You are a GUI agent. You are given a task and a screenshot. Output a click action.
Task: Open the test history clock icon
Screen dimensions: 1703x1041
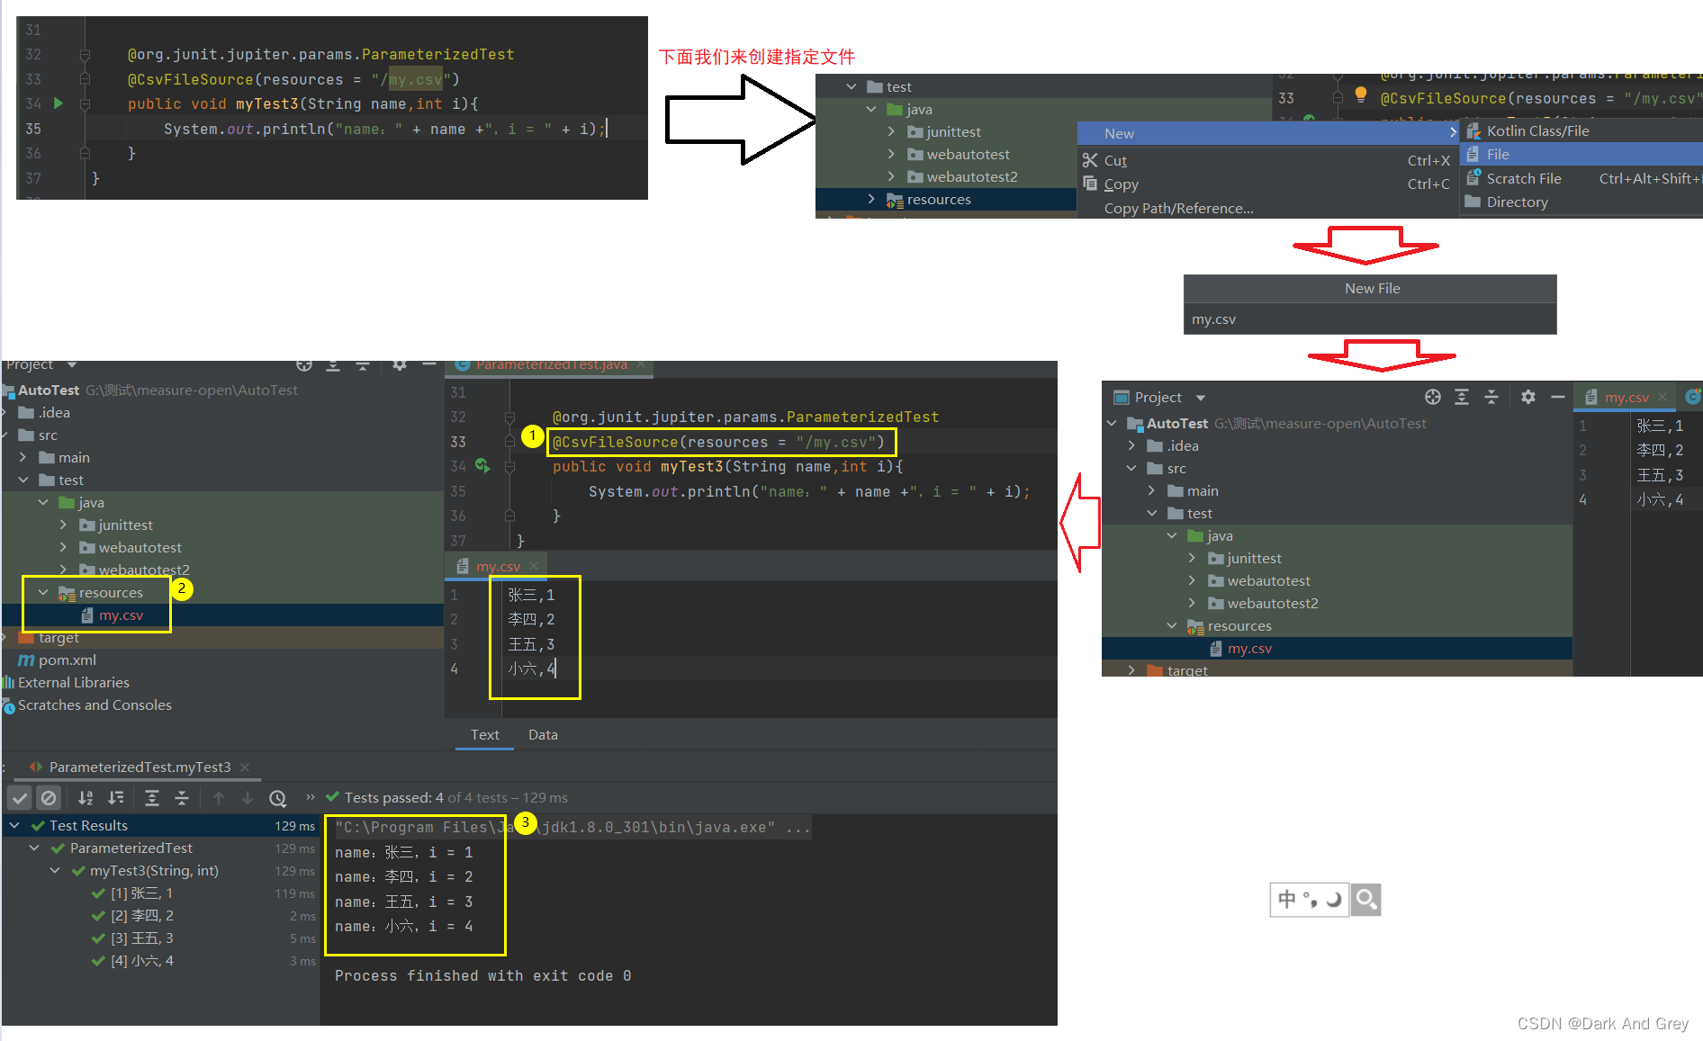coord(278,798)
